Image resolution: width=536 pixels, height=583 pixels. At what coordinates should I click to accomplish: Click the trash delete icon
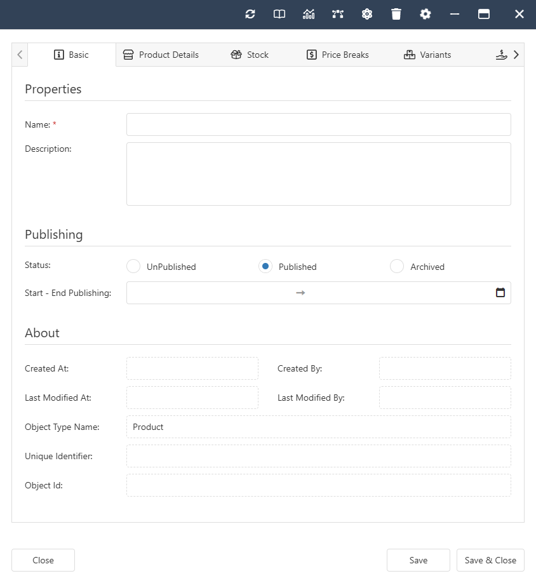396,14
